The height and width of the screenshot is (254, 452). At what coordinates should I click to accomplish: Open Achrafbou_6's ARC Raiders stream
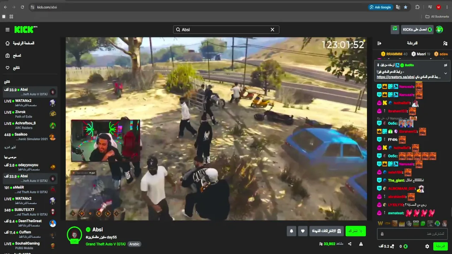pos(30,125)
